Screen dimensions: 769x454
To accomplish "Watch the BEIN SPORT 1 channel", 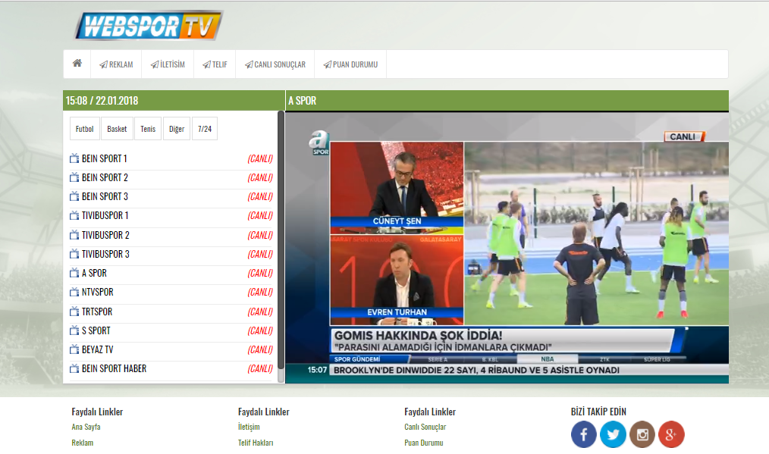I will click(104, 158).
